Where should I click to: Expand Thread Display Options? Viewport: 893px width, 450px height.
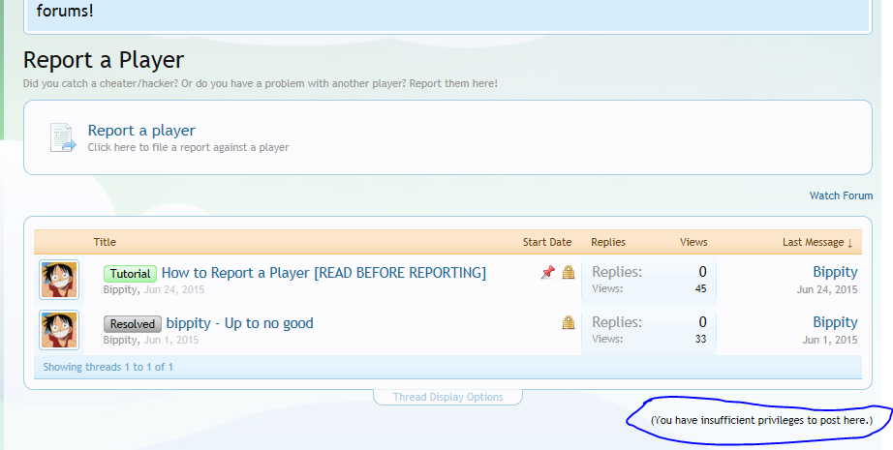click(447, 397)
